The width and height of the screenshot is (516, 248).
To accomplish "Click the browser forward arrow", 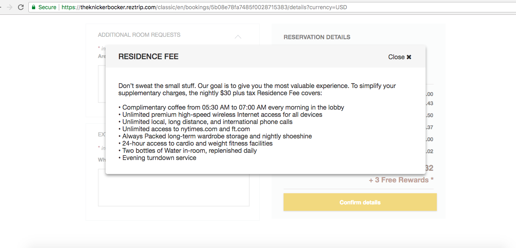I will coord(9,7).
